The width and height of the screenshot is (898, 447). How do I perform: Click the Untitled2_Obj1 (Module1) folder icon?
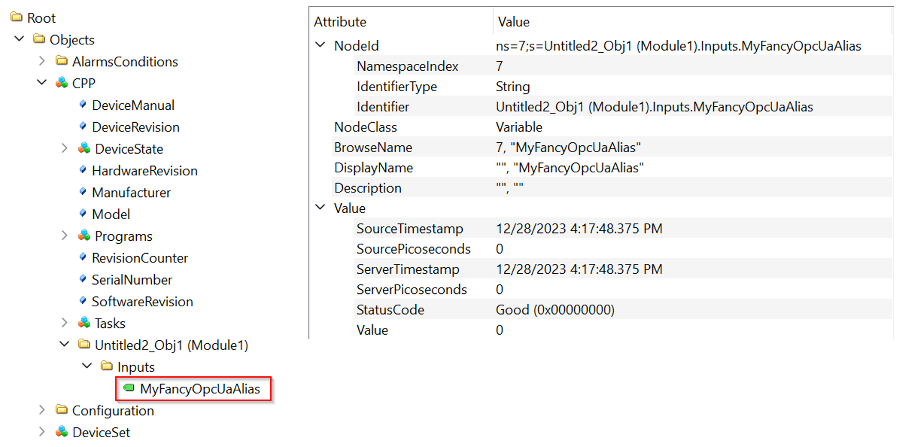pos(85,344)
